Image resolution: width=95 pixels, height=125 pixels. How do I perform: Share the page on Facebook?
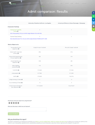93,13
